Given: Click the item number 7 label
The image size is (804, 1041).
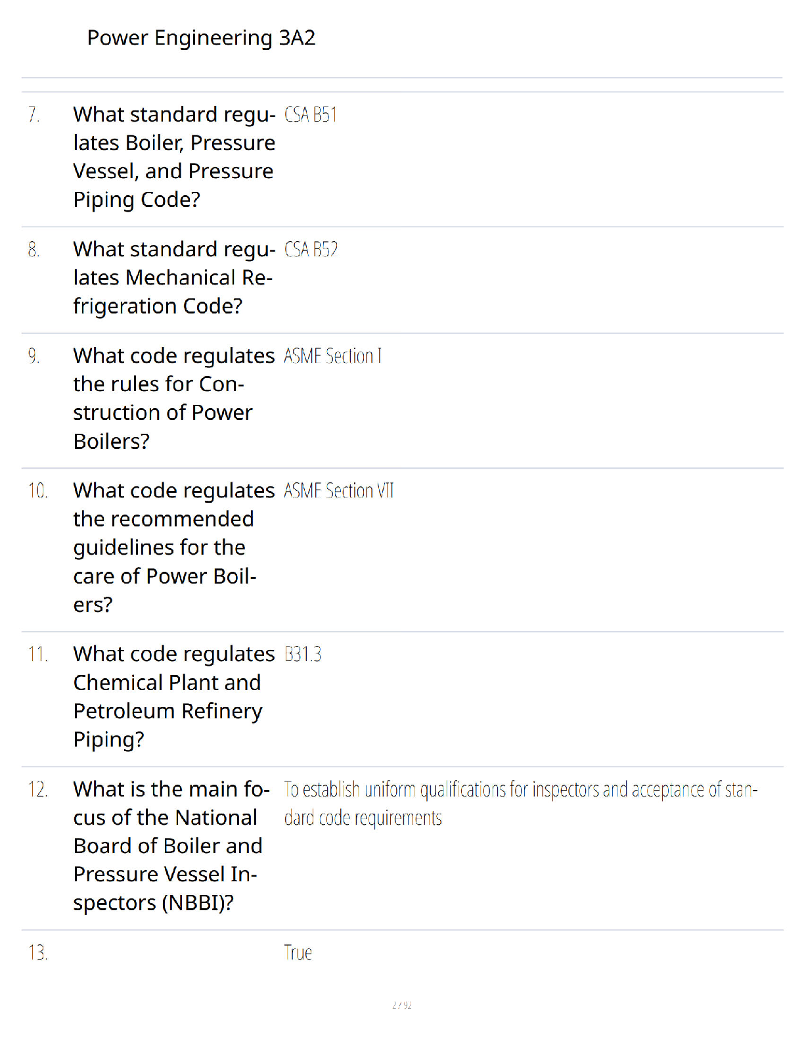Looking at the screenshot, I should [x=34, y=115].
